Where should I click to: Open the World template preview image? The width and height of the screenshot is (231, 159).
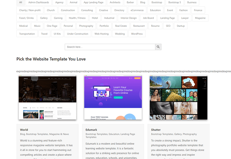point(47,98)
